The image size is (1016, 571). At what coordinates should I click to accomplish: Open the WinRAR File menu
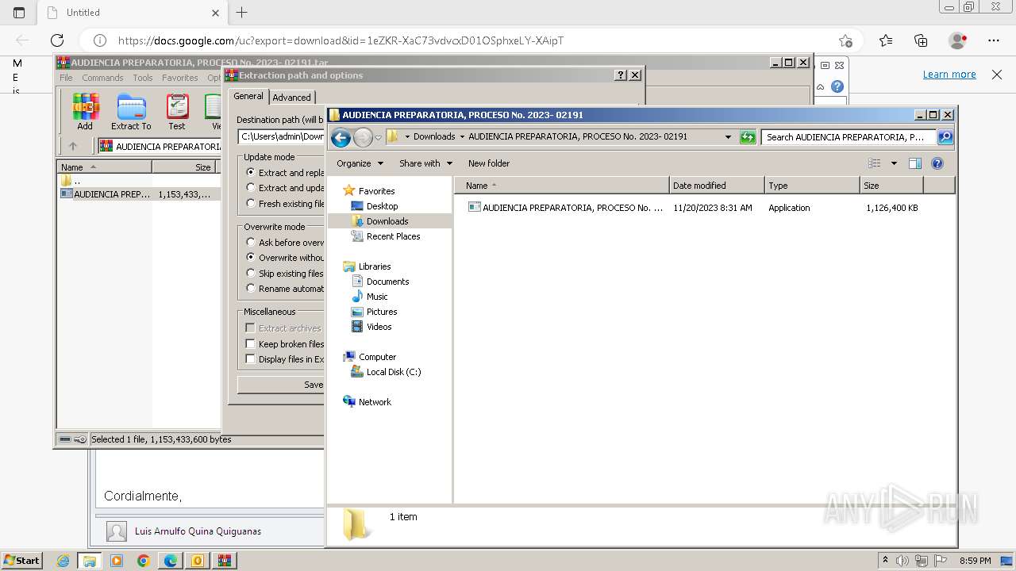66,78
